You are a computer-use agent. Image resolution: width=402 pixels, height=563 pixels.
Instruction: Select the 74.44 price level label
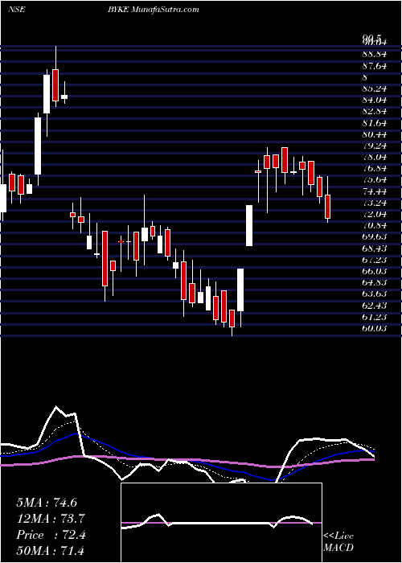click(375, 191)
